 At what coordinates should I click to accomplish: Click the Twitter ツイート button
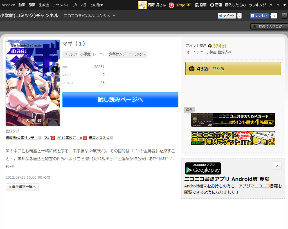point(227,16)
